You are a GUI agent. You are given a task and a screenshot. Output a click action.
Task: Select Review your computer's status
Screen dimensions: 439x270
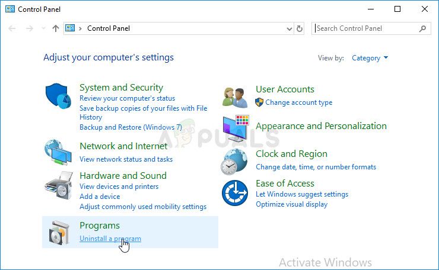(127, 98)
